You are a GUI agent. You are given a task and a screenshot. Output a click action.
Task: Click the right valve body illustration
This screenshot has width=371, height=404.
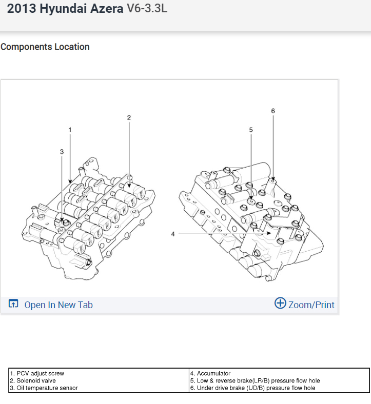251,222
